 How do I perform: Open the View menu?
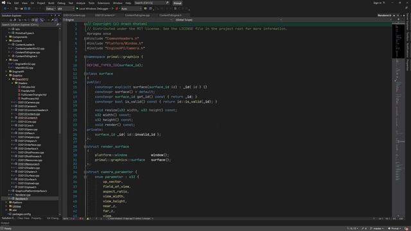pyautogui.click(x=24, y=3)
